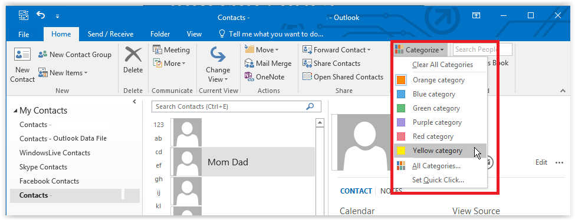Open WindowsLive Contacts folder
This screenshot has width=575, height=220.
coord(55,152)
